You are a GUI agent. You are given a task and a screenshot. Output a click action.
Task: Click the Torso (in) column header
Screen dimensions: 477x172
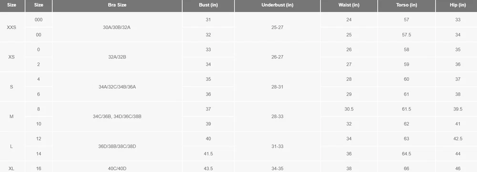coord(407,5)
